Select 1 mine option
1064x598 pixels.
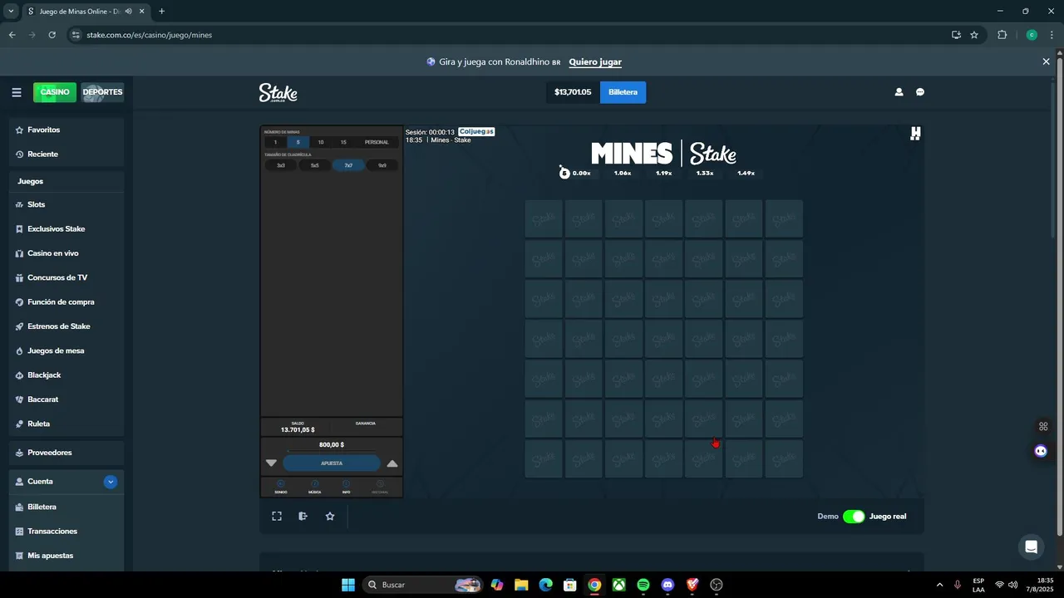[x=275, y=142]
